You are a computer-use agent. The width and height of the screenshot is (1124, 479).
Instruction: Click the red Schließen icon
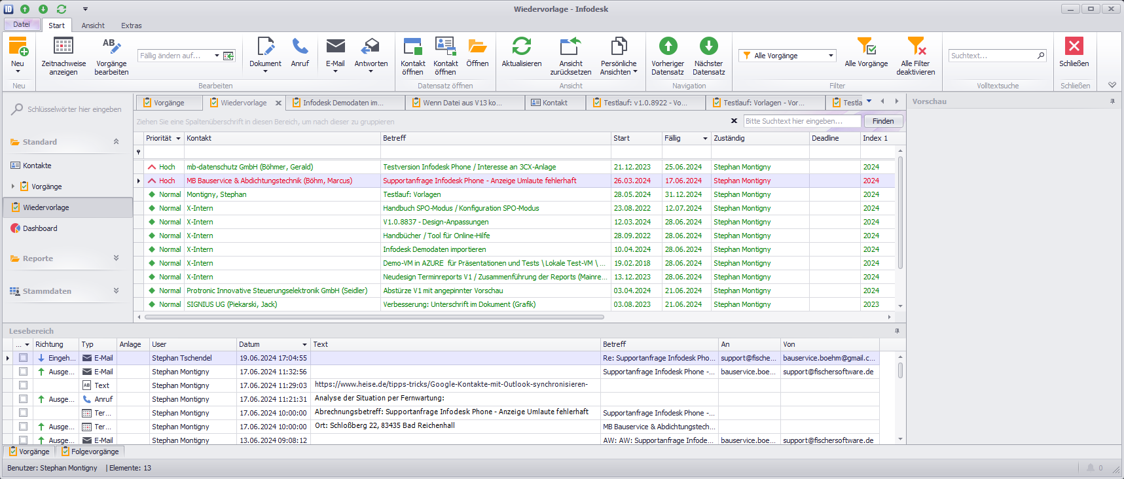point(1074,46)
